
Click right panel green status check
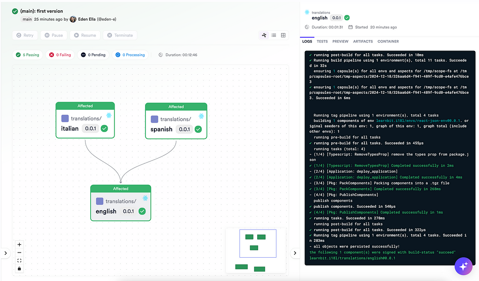347,18
